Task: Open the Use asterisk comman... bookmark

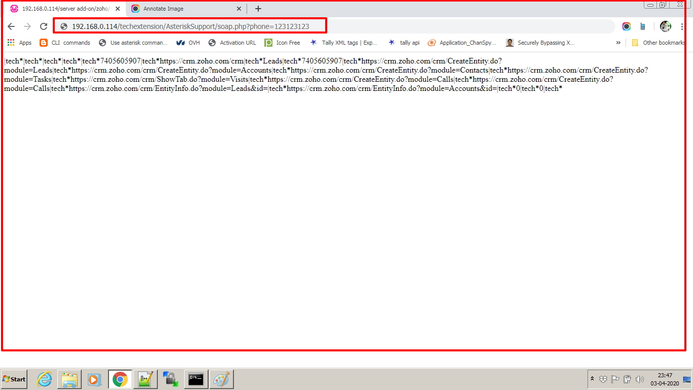Action: tap(133, 43)
